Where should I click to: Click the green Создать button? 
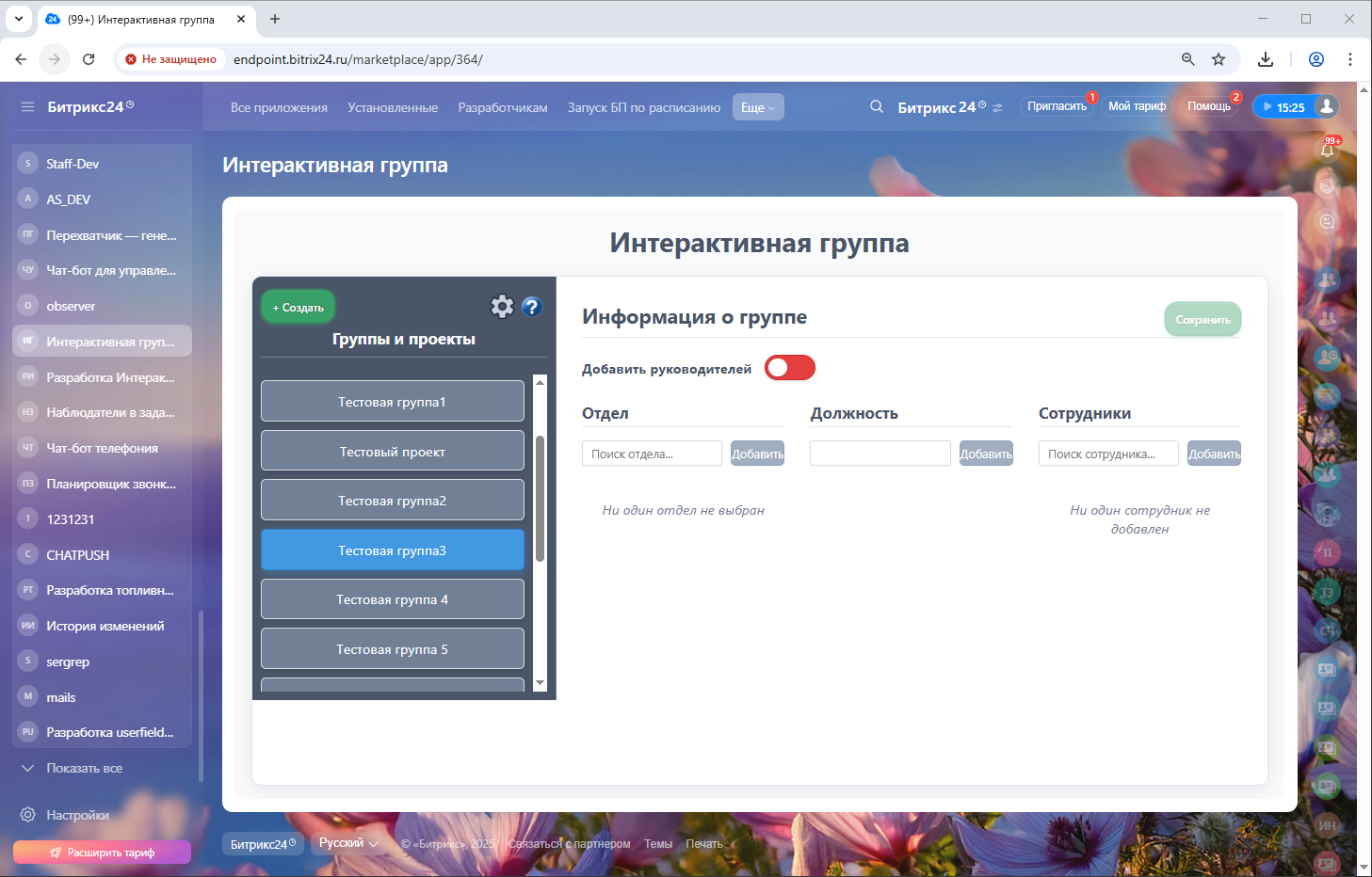tap(298, 308)
